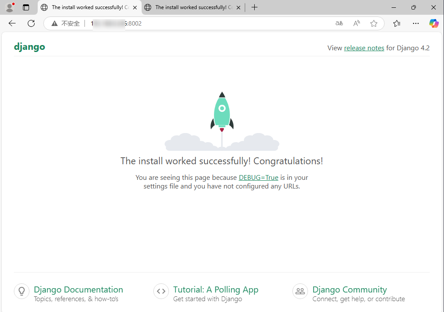Screen dimensions: 444x312
Task: Click the not secure warning icon
Action: [55, 23]
